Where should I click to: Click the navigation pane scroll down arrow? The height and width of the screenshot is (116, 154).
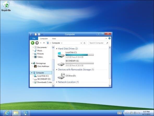(x=53, y=86)
